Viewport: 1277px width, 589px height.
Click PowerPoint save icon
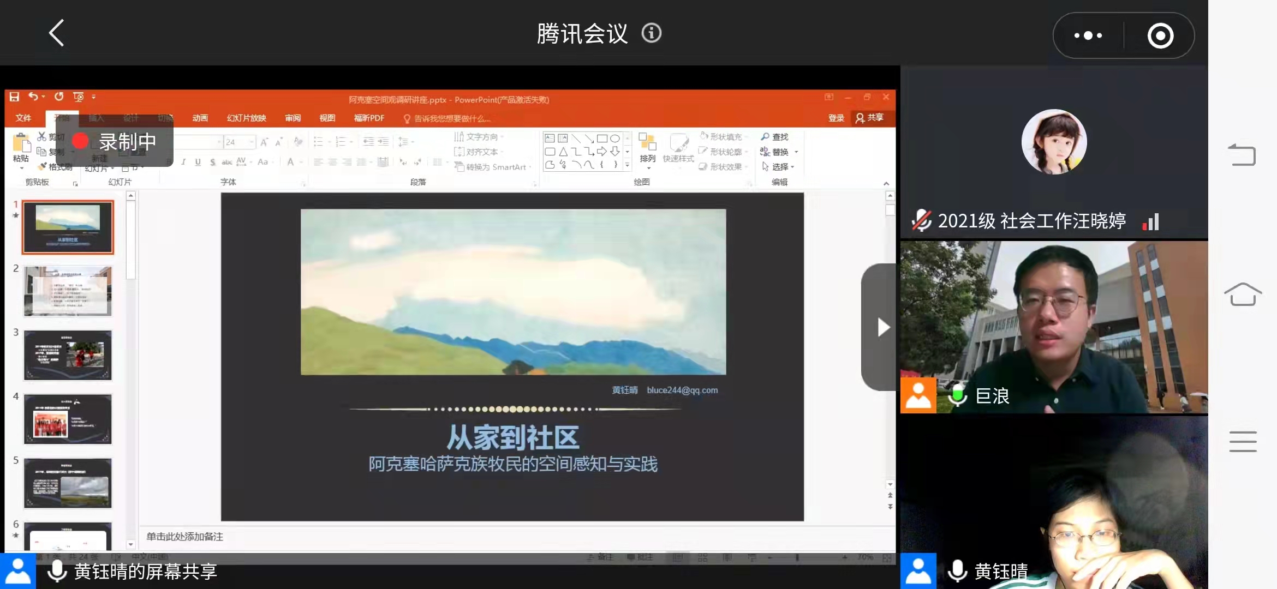[15, 97]
